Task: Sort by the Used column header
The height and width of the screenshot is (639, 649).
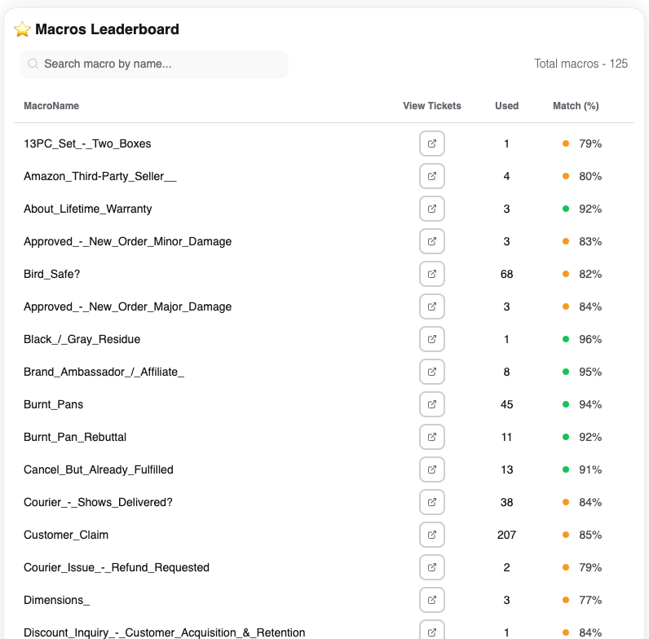Action: 506,106
